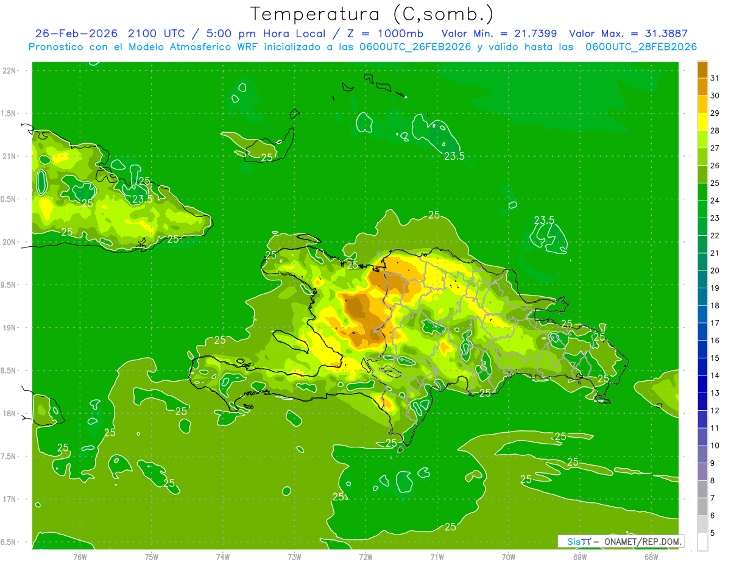Pick the yellow swatch between 28 and 29
Screen dimensions: 731x565
click(702, 122)
